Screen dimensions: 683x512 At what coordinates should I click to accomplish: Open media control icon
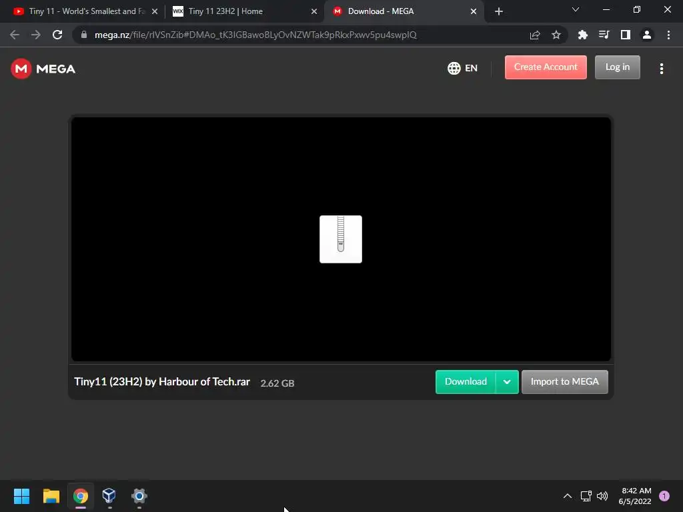(604, 35)
